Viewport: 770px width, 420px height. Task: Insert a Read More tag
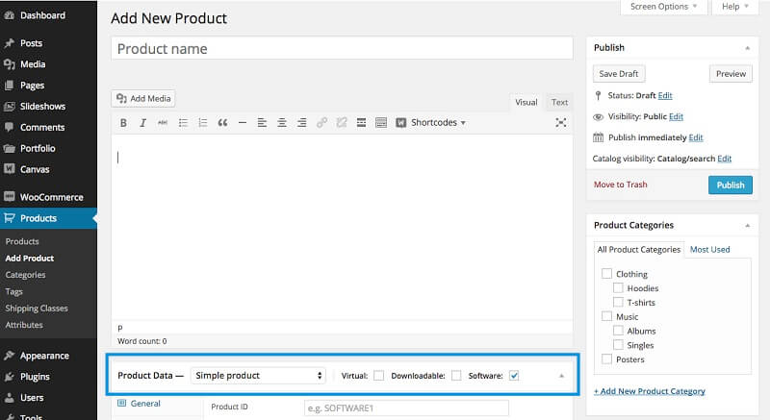pyautogui.click(x=361, y=122)
